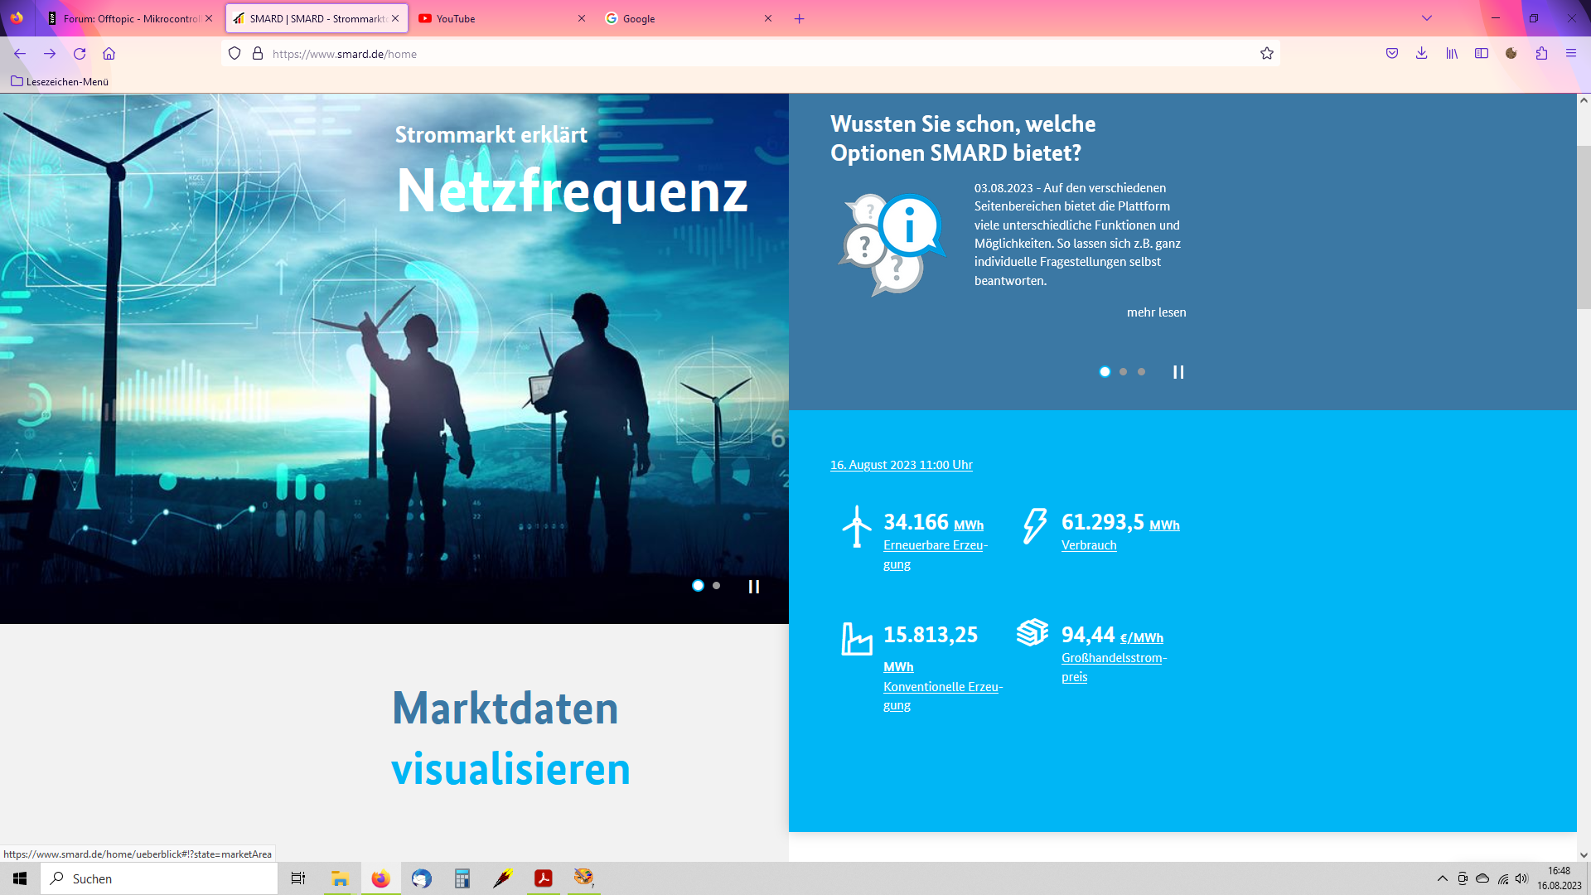The image size is (1591, 895).
Task: Select third dot of news carousel
Action: click(1142, 372)
